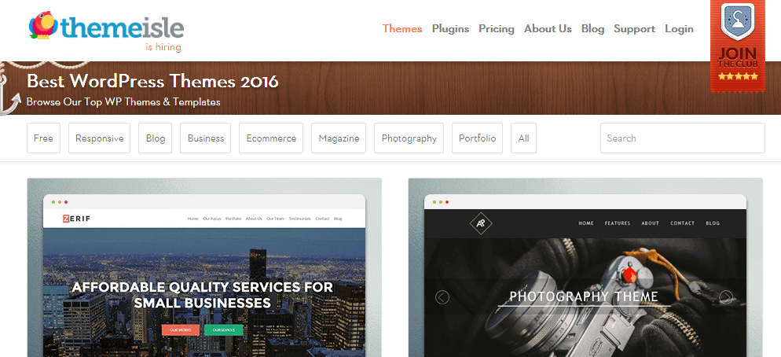This screenshot has width=781, height=357.
Task: Click 'Testimonials' in Zerif preview navigation
Action: click(300, 219)
